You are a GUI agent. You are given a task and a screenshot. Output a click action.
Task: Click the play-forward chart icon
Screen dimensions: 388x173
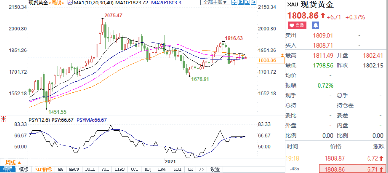(x=247, y=3)
